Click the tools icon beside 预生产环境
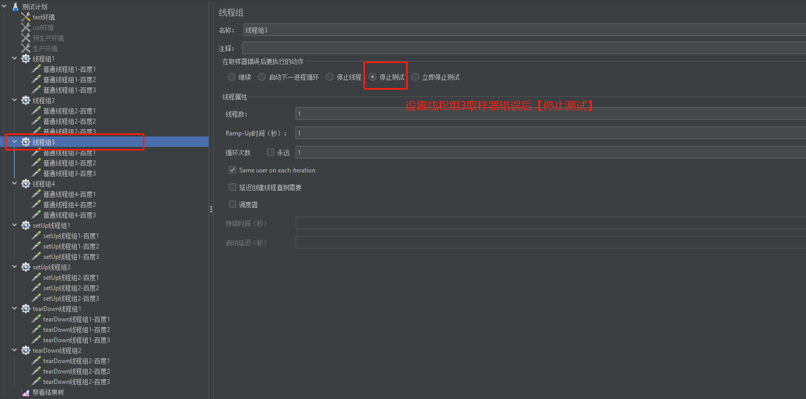 (26, 38)
